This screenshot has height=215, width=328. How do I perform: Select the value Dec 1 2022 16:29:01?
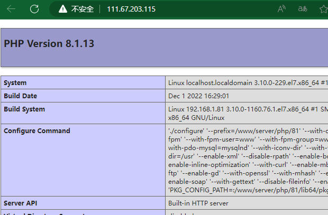pyautogui.click(x=198, y=96)
